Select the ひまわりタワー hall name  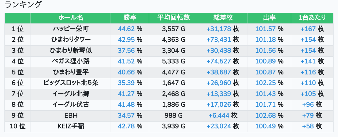click(x=71, y=40)
